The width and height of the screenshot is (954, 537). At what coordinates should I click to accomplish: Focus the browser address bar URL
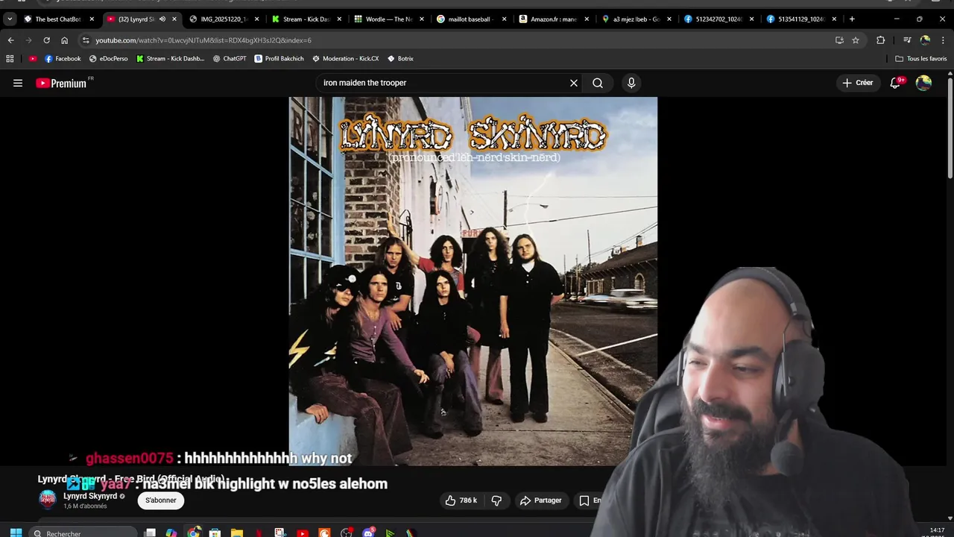[203, 40]
